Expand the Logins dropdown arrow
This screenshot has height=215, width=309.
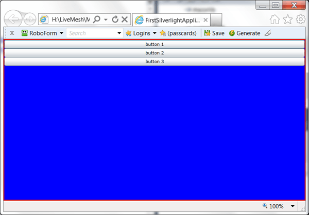point(154,33)
